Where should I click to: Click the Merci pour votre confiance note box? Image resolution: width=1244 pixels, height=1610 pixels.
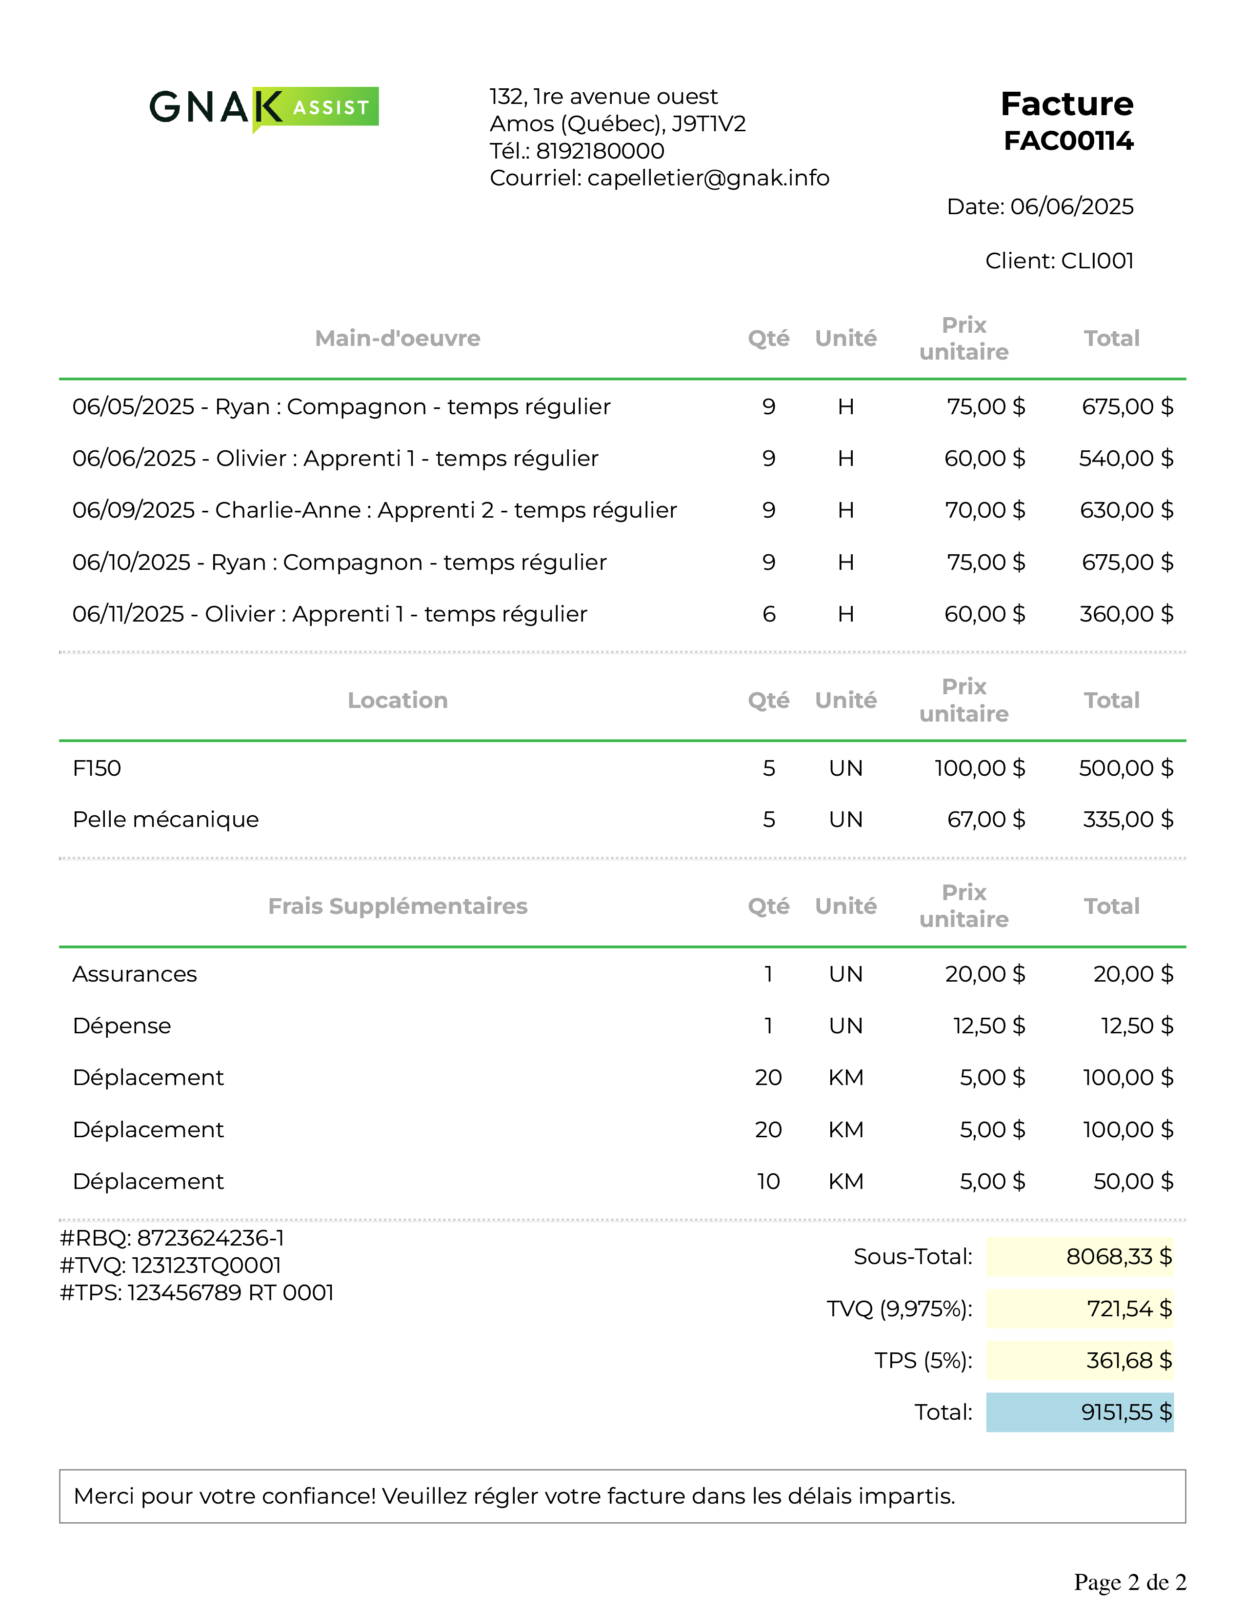(622, 1496)
